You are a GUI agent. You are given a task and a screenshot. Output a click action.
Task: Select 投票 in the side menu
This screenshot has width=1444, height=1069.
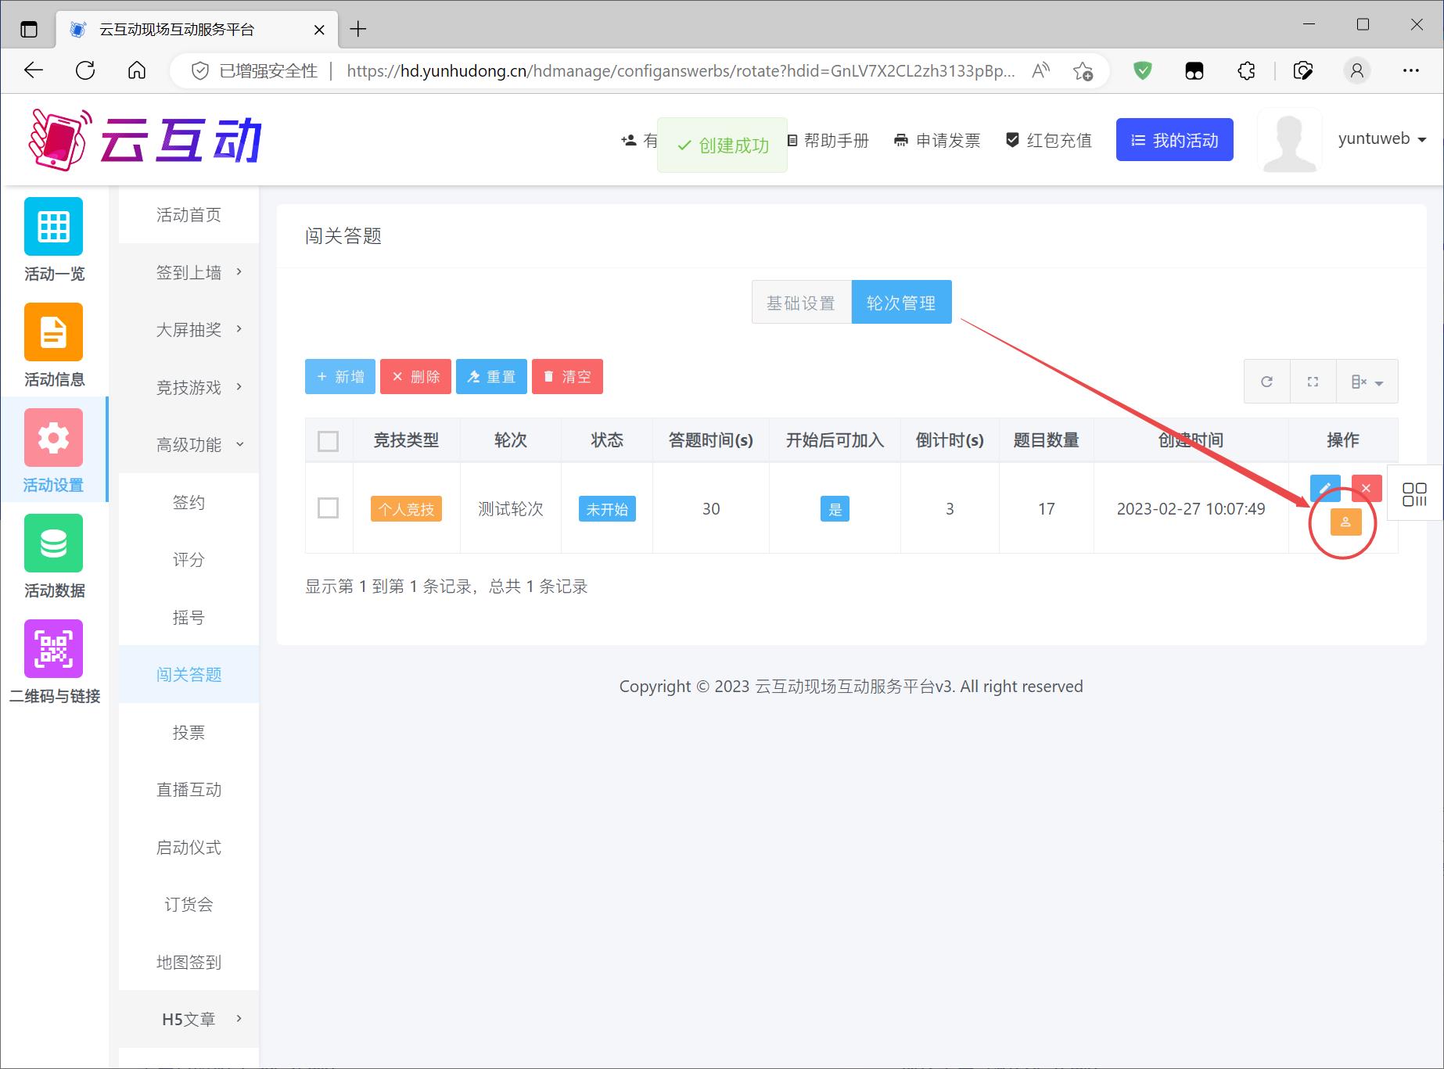tap(189, 733)
